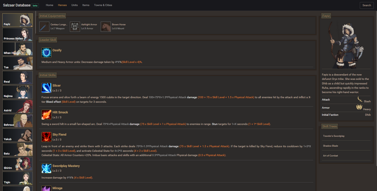Open the Shadow Blade skill tree
The width and height of the screenshot is (377, 191).
(x=331, y=146)
